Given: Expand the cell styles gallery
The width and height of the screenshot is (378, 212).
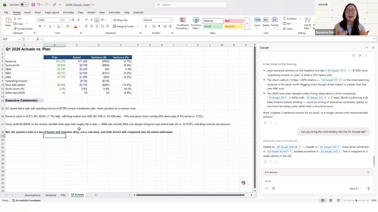Looking at the screenshot, I should point(247,24).
